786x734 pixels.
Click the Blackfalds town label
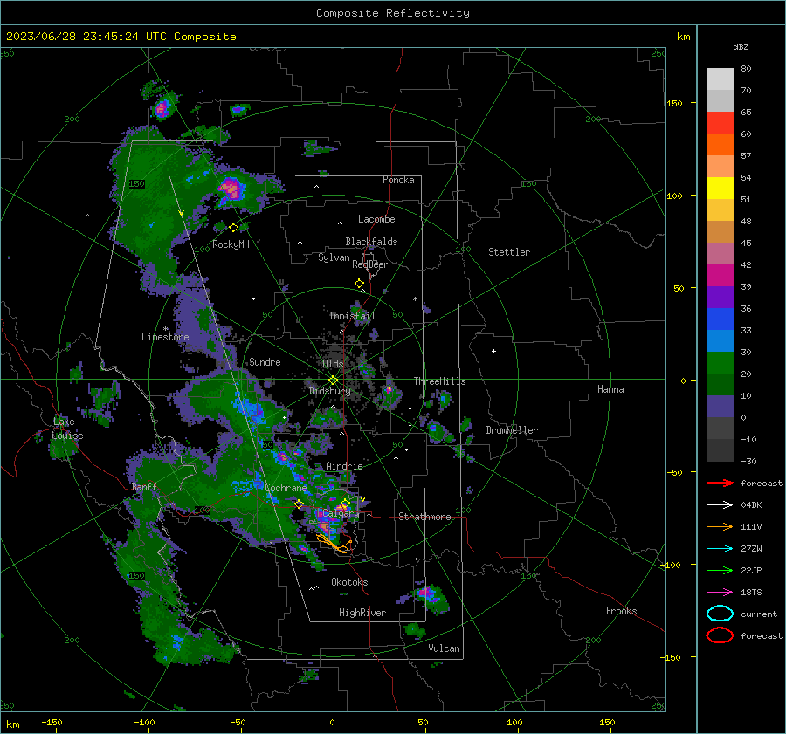371,242
